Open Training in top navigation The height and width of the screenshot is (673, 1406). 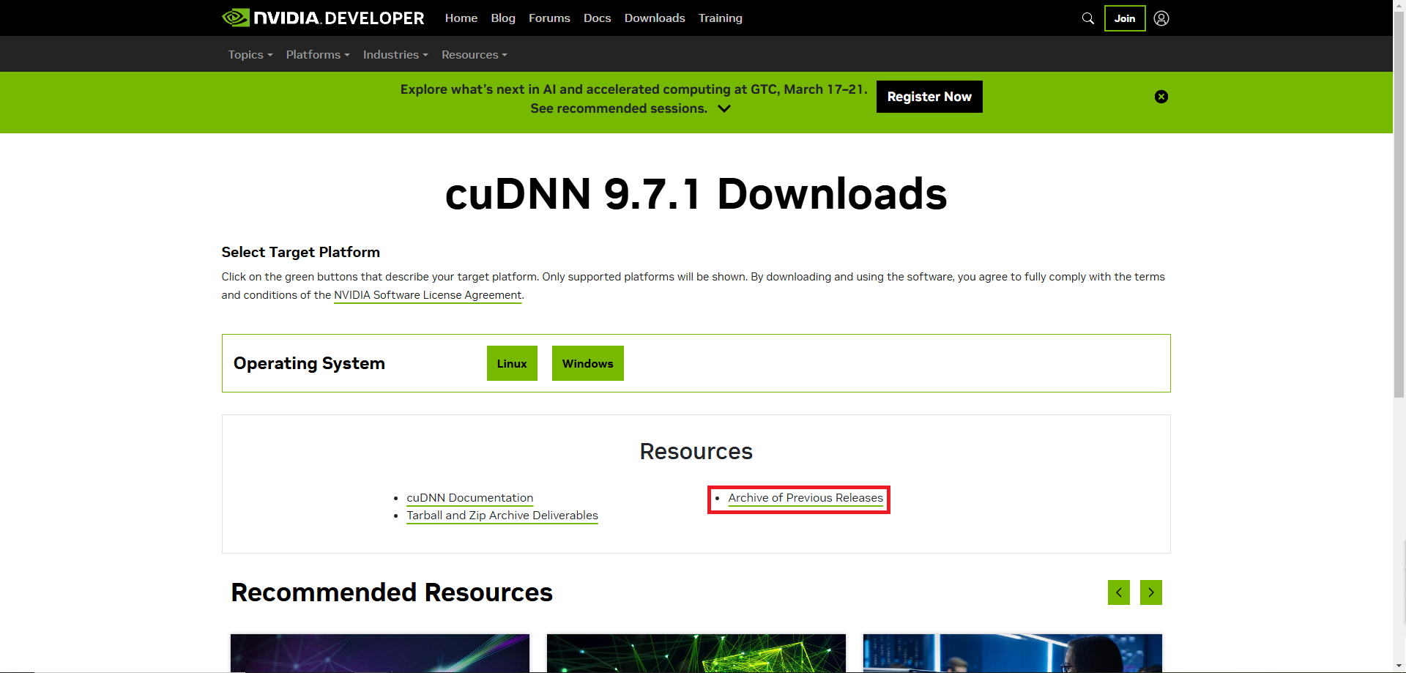(721, 18)
